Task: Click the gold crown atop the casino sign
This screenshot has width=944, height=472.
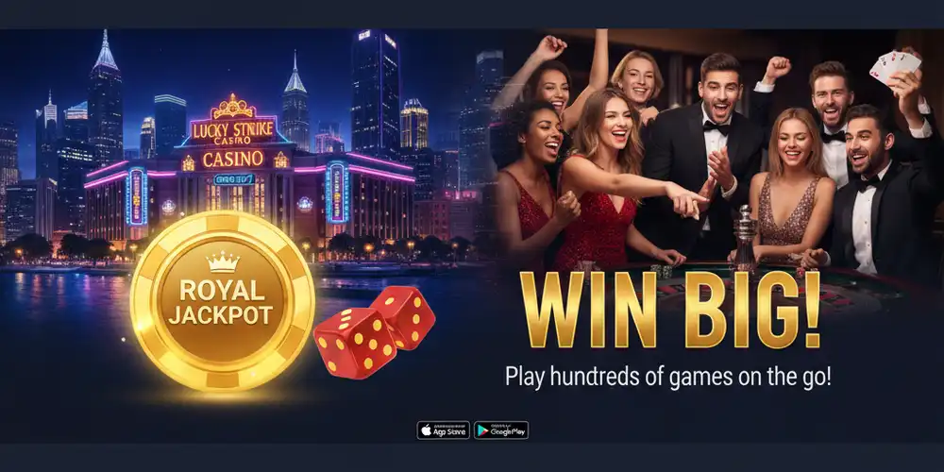Action: (x=233, y=107)
